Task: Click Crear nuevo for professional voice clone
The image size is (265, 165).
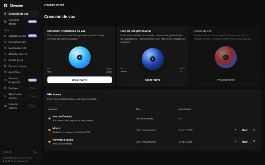Action: pyautogui.click(x=153, y=80)
